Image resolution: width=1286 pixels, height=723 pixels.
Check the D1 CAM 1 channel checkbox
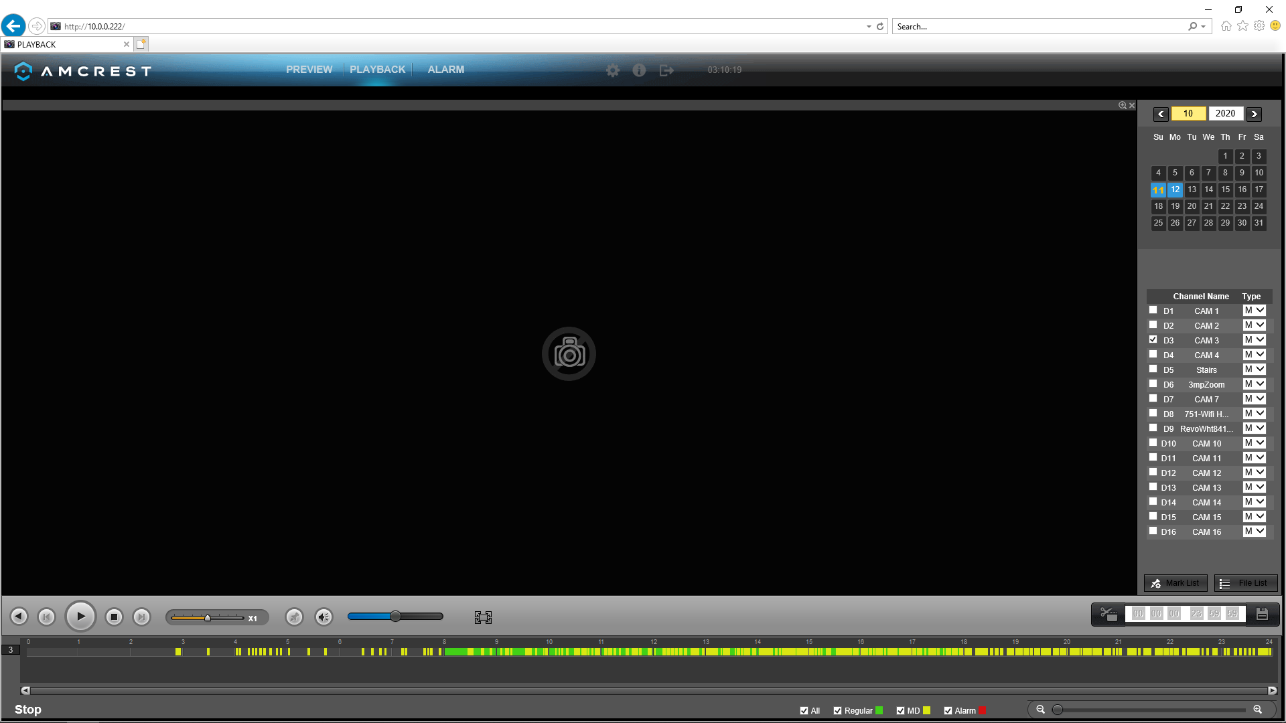(1153, 310)
